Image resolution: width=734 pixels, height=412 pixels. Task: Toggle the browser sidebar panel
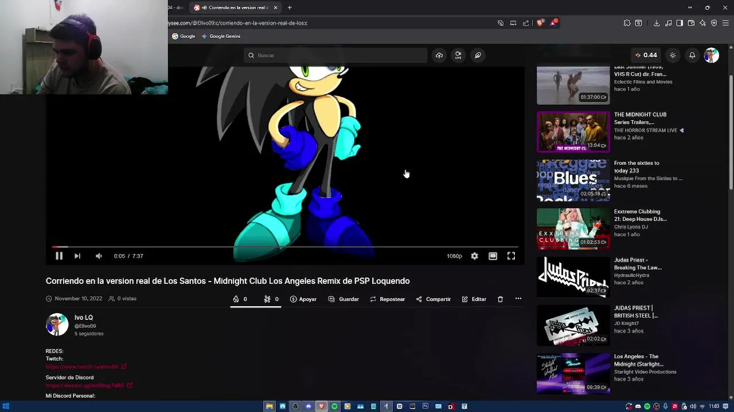tap(680, 23)
